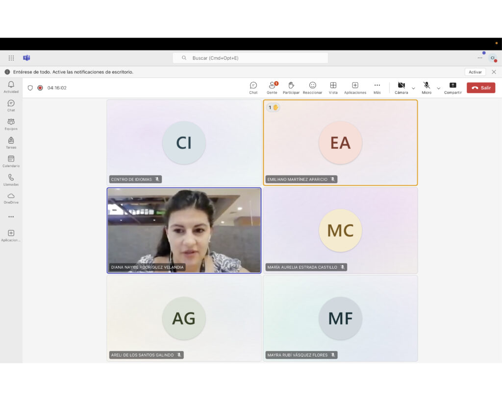This screenshot has width=502, height=401.
Task: Open Aplicaciones in the left sidebar
Action: [x=11, y=236]
